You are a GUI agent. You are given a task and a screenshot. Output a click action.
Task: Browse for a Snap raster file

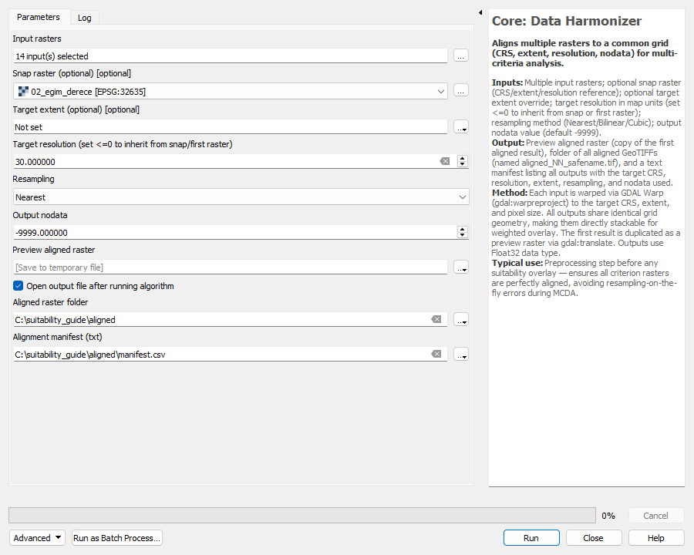461,91
